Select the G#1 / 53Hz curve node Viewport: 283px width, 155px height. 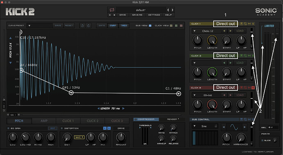point(71,93)
